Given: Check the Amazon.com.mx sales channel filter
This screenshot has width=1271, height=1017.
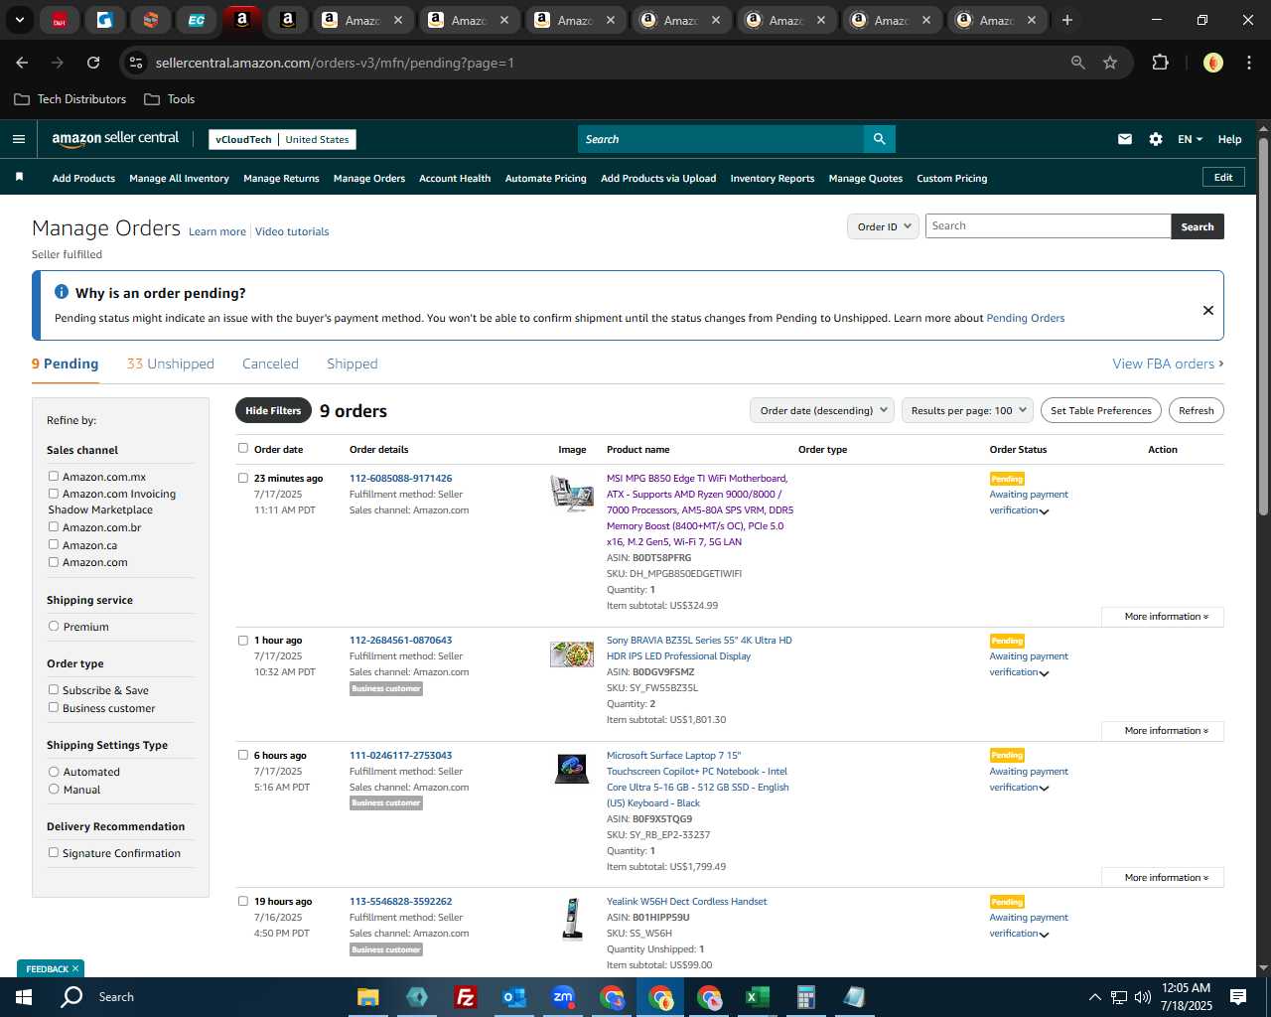Looking at the screenshot, I should 54,477.
